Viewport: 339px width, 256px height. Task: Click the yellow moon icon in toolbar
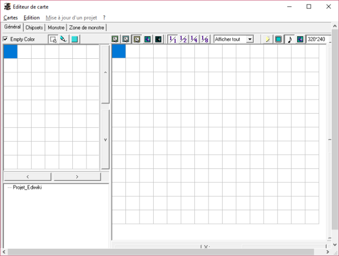tap(267, 39)
